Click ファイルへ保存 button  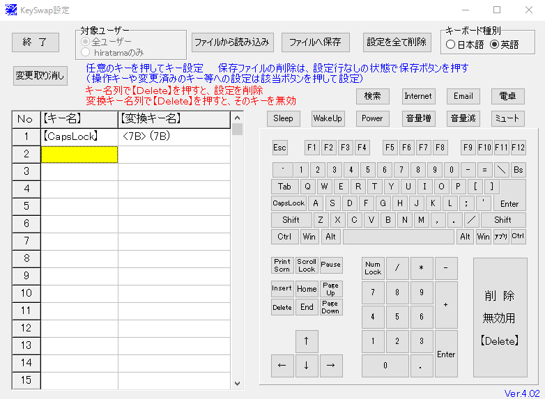point(315,42)
